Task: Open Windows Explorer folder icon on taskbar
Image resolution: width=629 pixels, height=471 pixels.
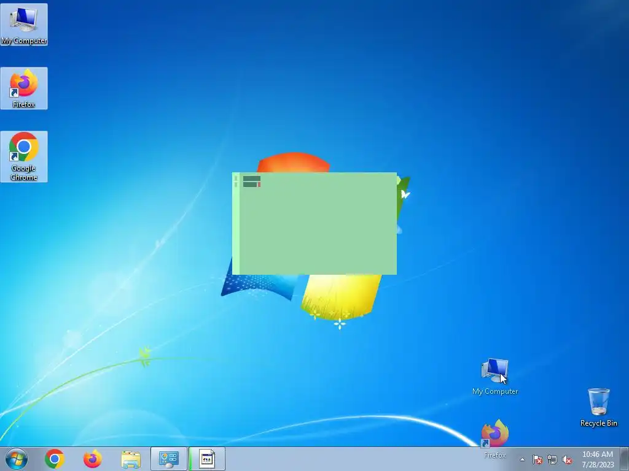Action: click(131, 459)
